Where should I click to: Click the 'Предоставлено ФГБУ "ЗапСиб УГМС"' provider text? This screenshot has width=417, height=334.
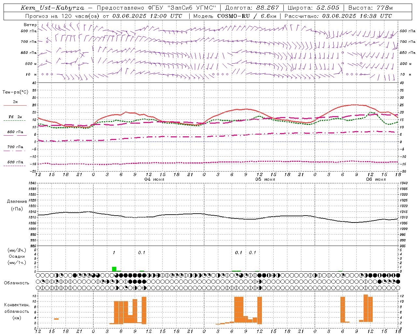[x=156, y=8]
